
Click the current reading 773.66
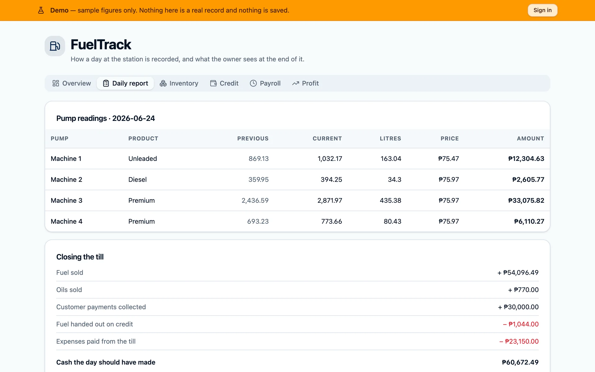pos(332,221)
